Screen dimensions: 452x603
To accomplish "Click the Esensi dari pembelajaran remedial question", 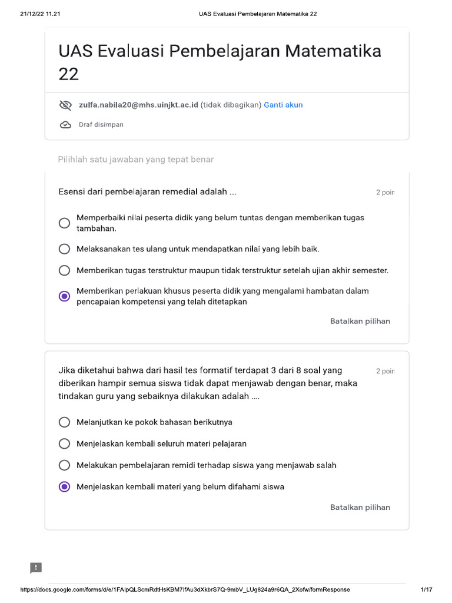I will pyautogui.click(x=147, y=192).
